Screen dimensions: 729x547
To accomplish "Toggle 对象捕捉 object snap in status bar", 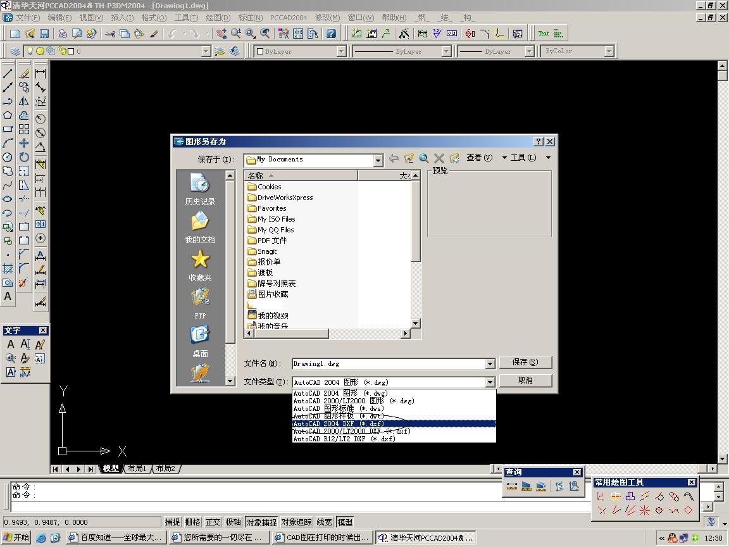I will [x=261, y=522].
